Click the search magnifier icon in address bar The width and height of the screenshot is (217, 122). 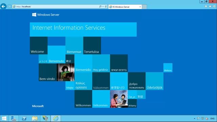pyautogui.click(x=100, y=6)
